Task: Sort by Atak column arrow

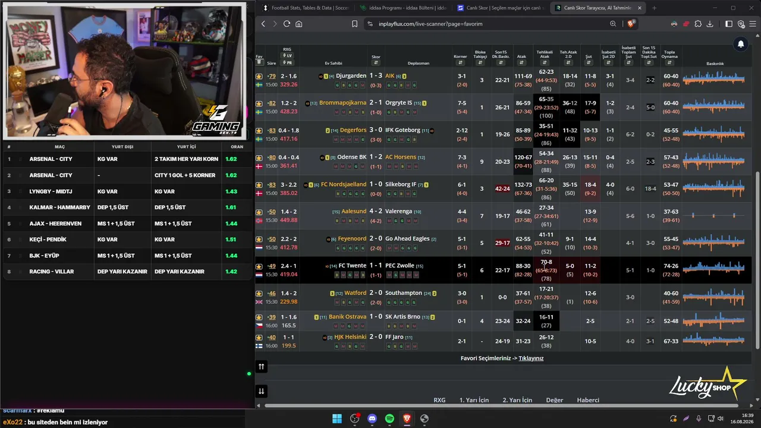Action: pyautogui.click(x=521, y=63)
